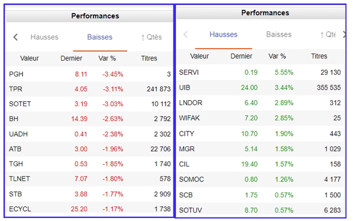
Task: Click the Var % header above -3.45%
Action: click(x=107, y=58)
